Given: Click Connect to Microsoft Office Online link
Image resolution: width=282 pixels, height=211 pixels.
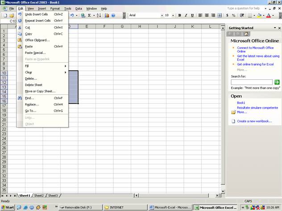Looking at the screenshot, I should click(255, 49).
